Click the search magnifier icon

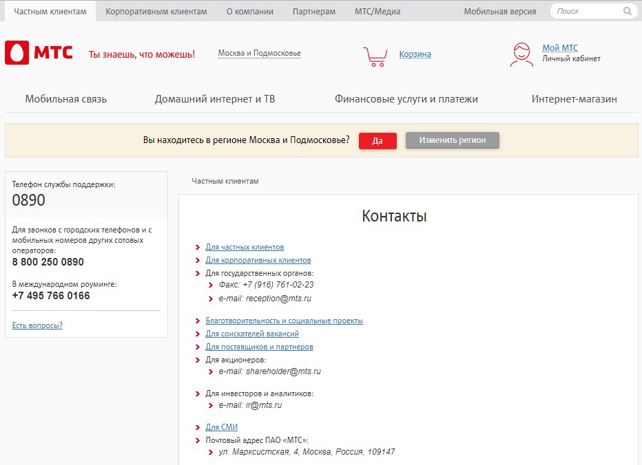tap(628, 11)
